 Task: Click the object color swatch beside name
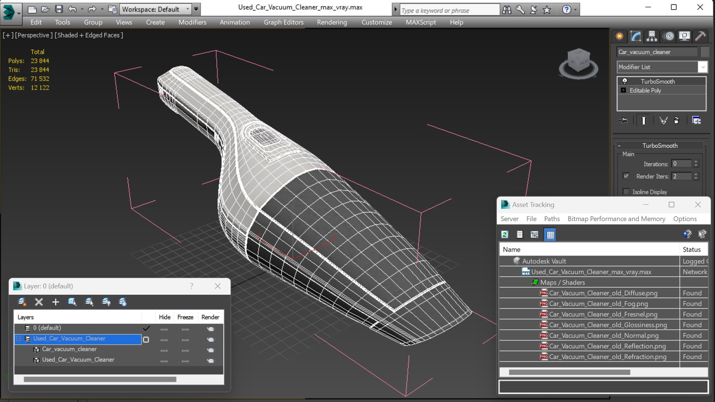click(705, 52)
